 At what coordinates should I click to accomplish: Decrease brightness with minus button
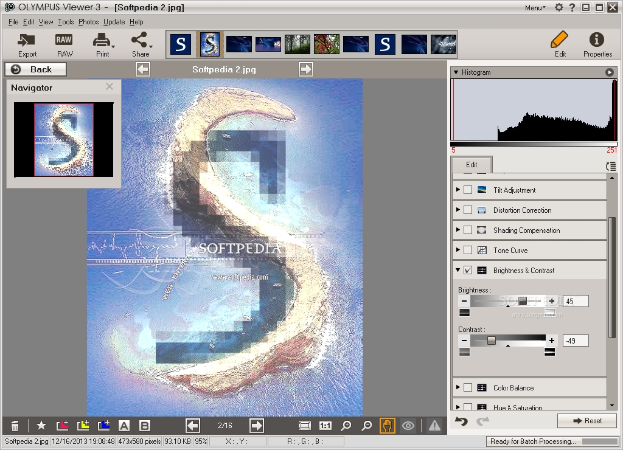tap(464, 301)
